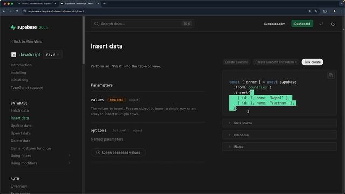The height and width of the screenshot is (194, 345).
Task: Open the Initializing page
Action: (x=19, y=80)
